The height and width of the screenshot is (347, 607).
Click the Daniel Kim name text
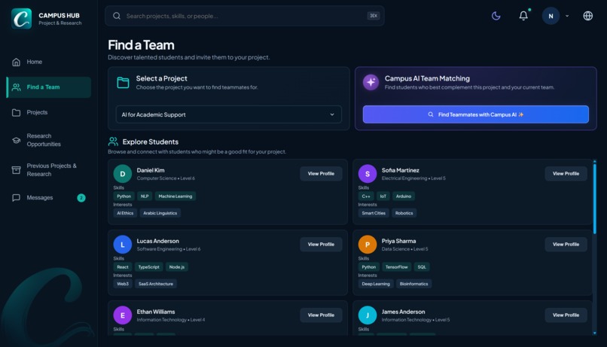[151, 170]
